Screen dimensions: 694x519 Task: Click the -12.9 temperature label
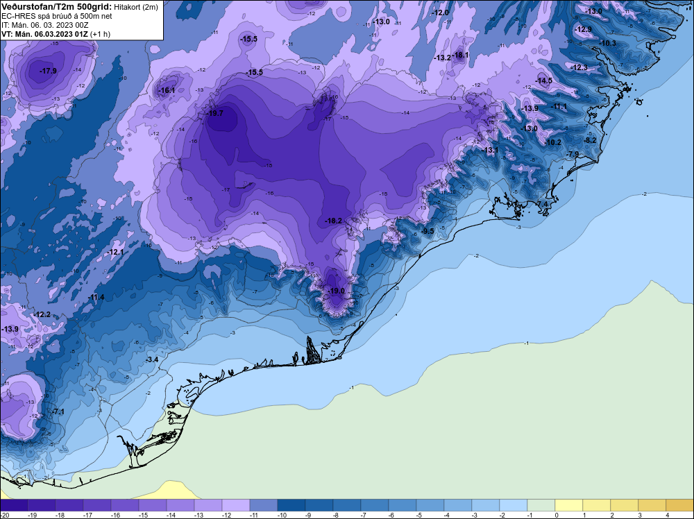click(x=583, y=29)
